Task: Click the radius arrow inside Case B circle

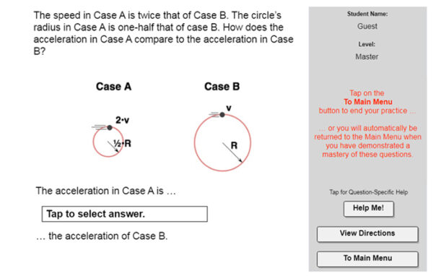Action: pos(232,152)
